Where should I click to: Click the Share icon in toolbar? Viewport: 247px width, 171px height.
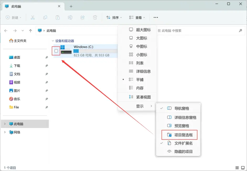point(82,18)
